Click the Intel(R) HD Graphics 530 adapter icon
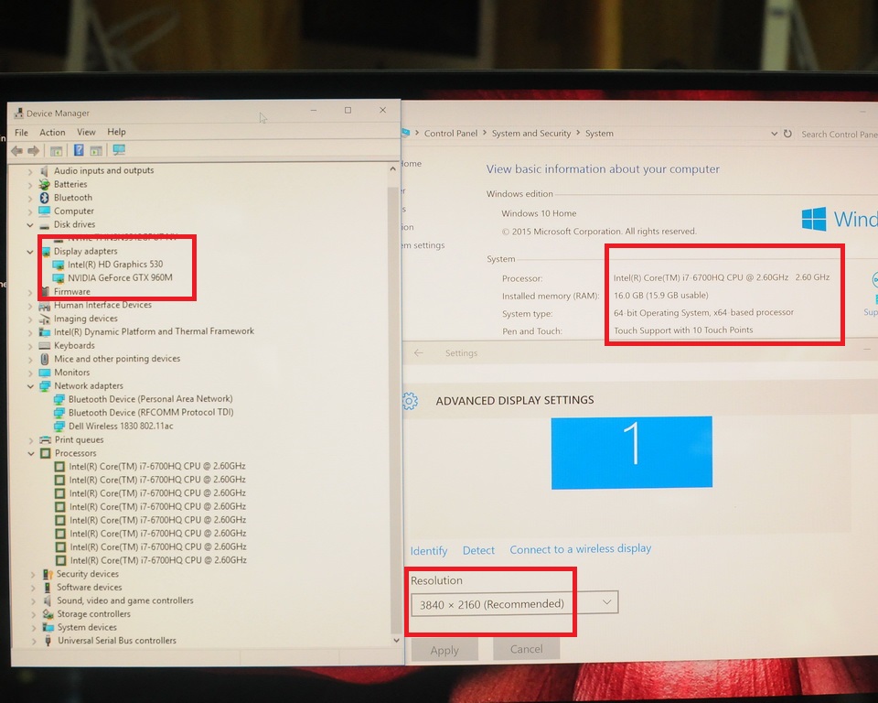This screenshot has height=703, width=878. click(x=59, y=265)
